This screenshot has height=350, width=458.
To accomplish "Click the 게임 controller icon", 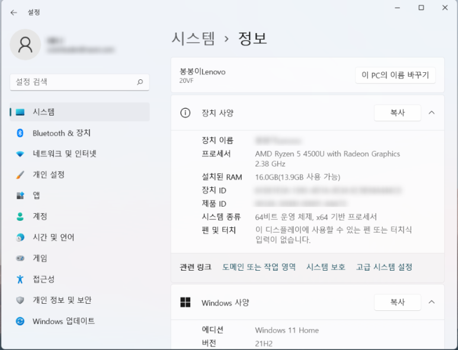I will pyautogui.click(x=20, y=258).
